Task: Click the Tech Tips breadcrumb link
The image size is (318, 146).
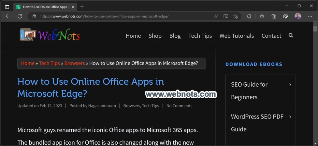Action: click(49, 63)
